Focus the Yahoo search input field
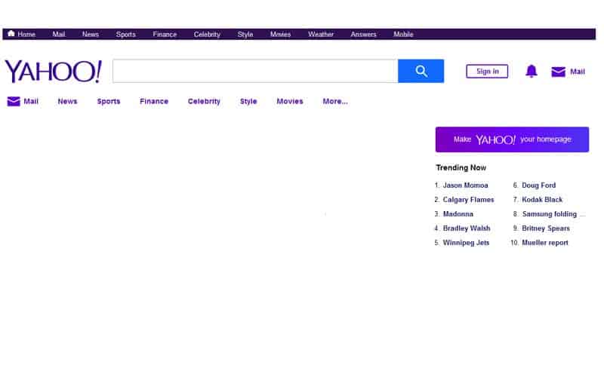Screen dimensions: 604x377 pos(255,71)
